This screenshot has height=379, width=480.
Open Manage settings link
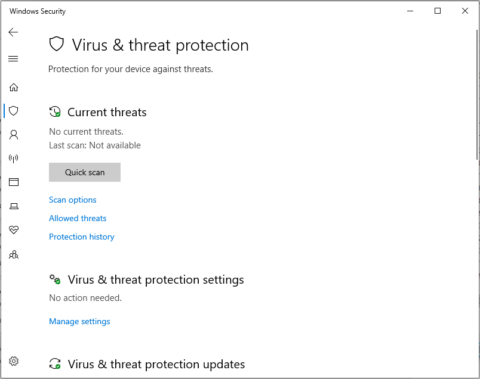[79, 322]
